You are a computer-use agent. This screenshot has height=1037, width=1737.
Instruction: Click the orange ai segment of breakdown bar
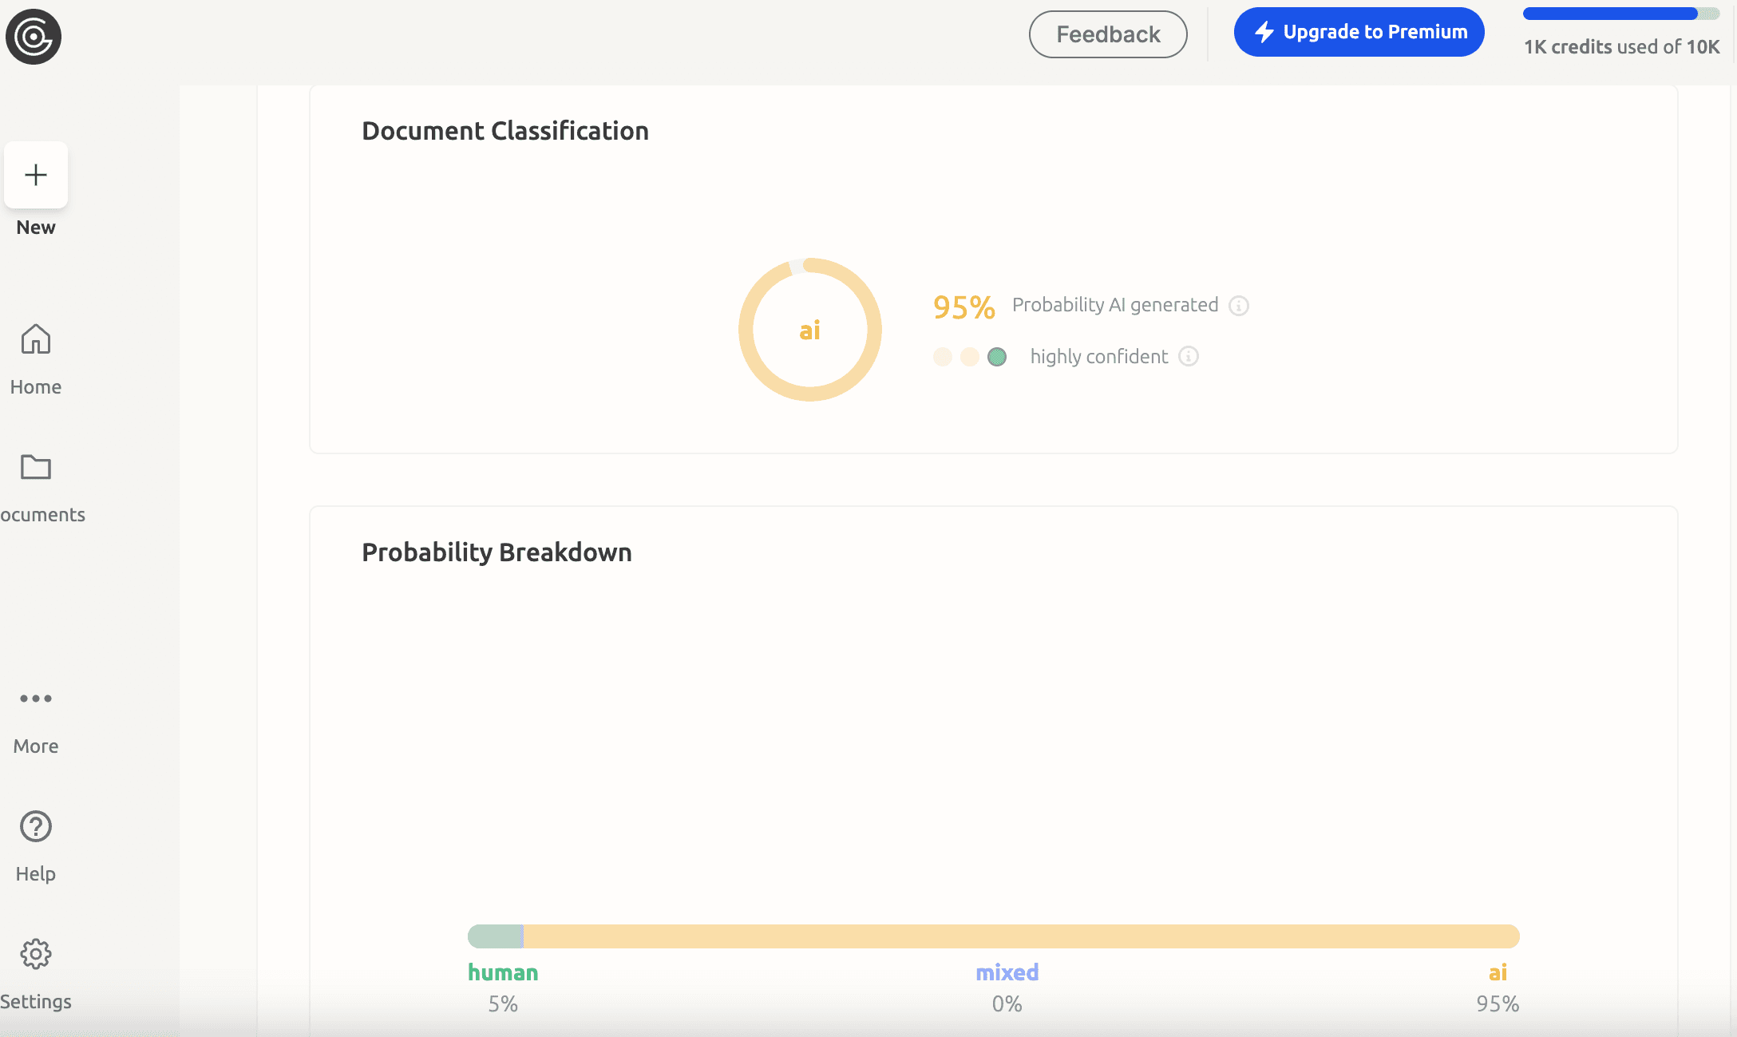coord(1020,936)
